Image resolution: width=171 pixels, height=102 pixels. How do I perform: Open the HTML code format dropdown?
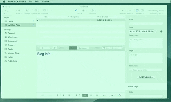click(x=113, y=95)
